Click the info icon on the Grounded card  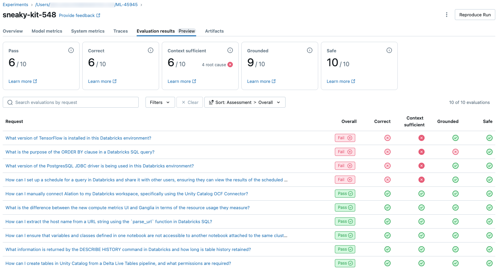310,50
